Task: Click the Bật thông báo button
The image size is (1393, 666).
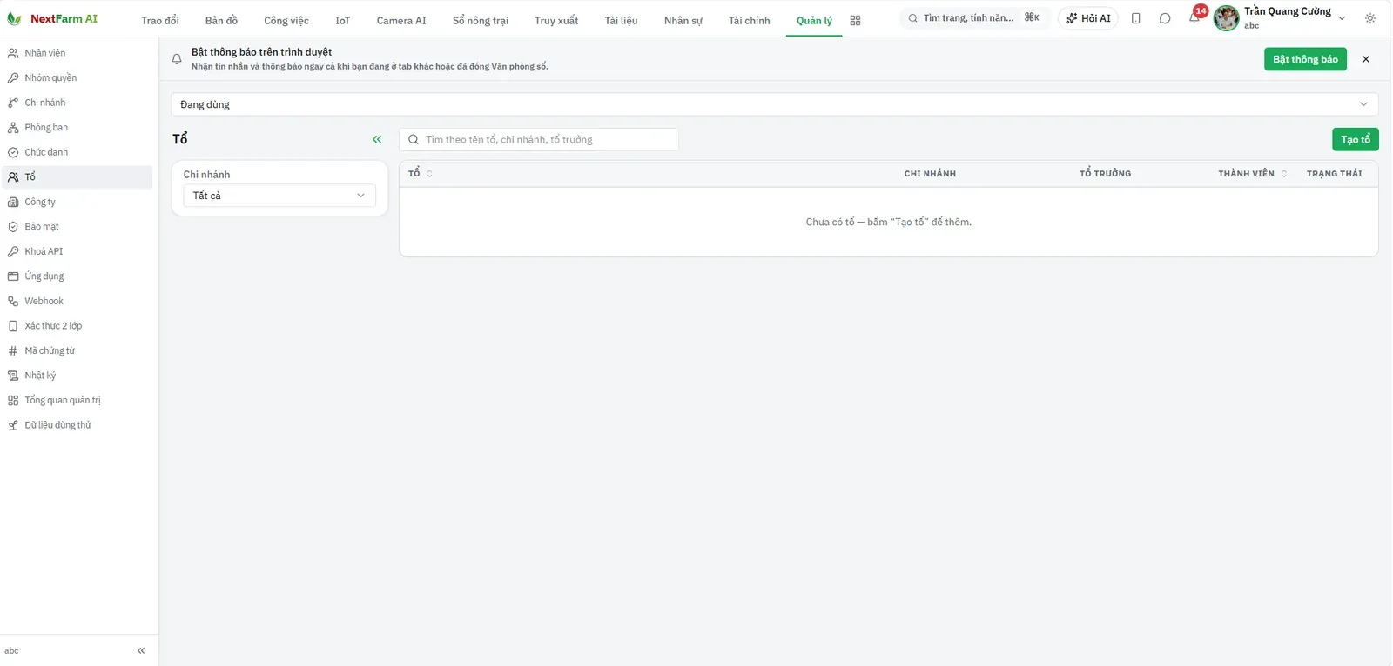Action: 1305,59
